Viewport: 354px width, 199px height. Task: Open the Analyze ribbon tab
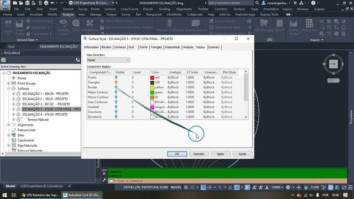tap(67, 14)
